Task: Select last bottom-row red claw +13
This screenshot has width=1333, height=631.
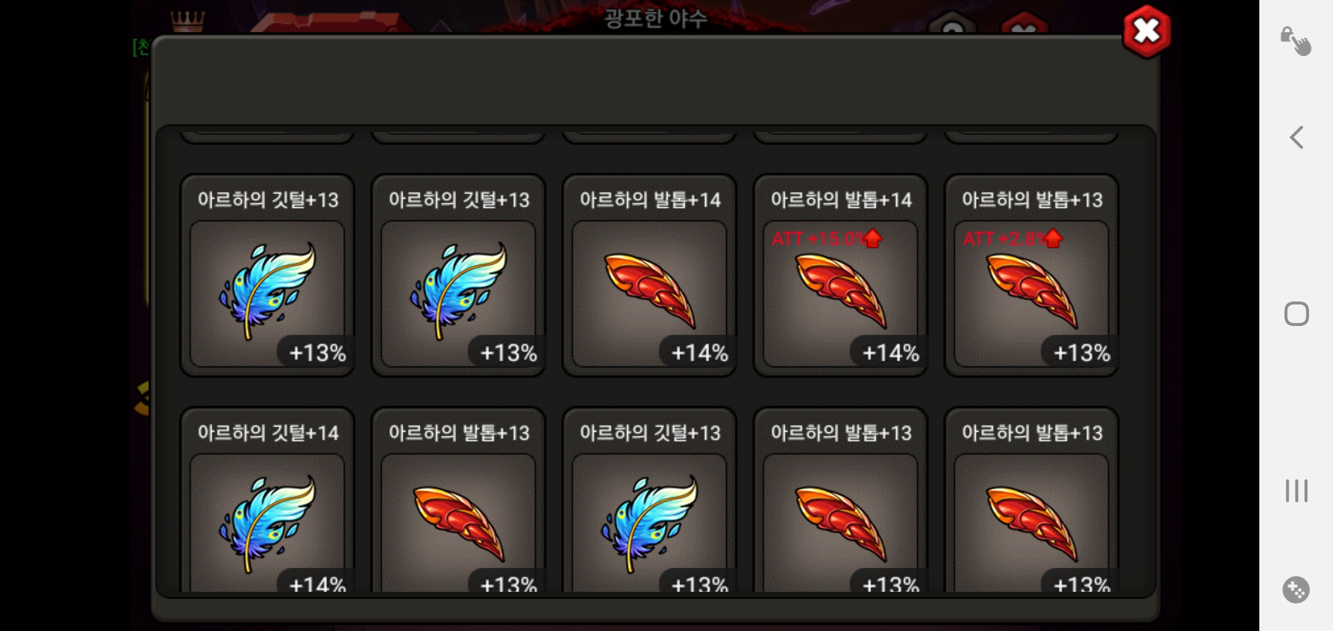Action: 1032,500
